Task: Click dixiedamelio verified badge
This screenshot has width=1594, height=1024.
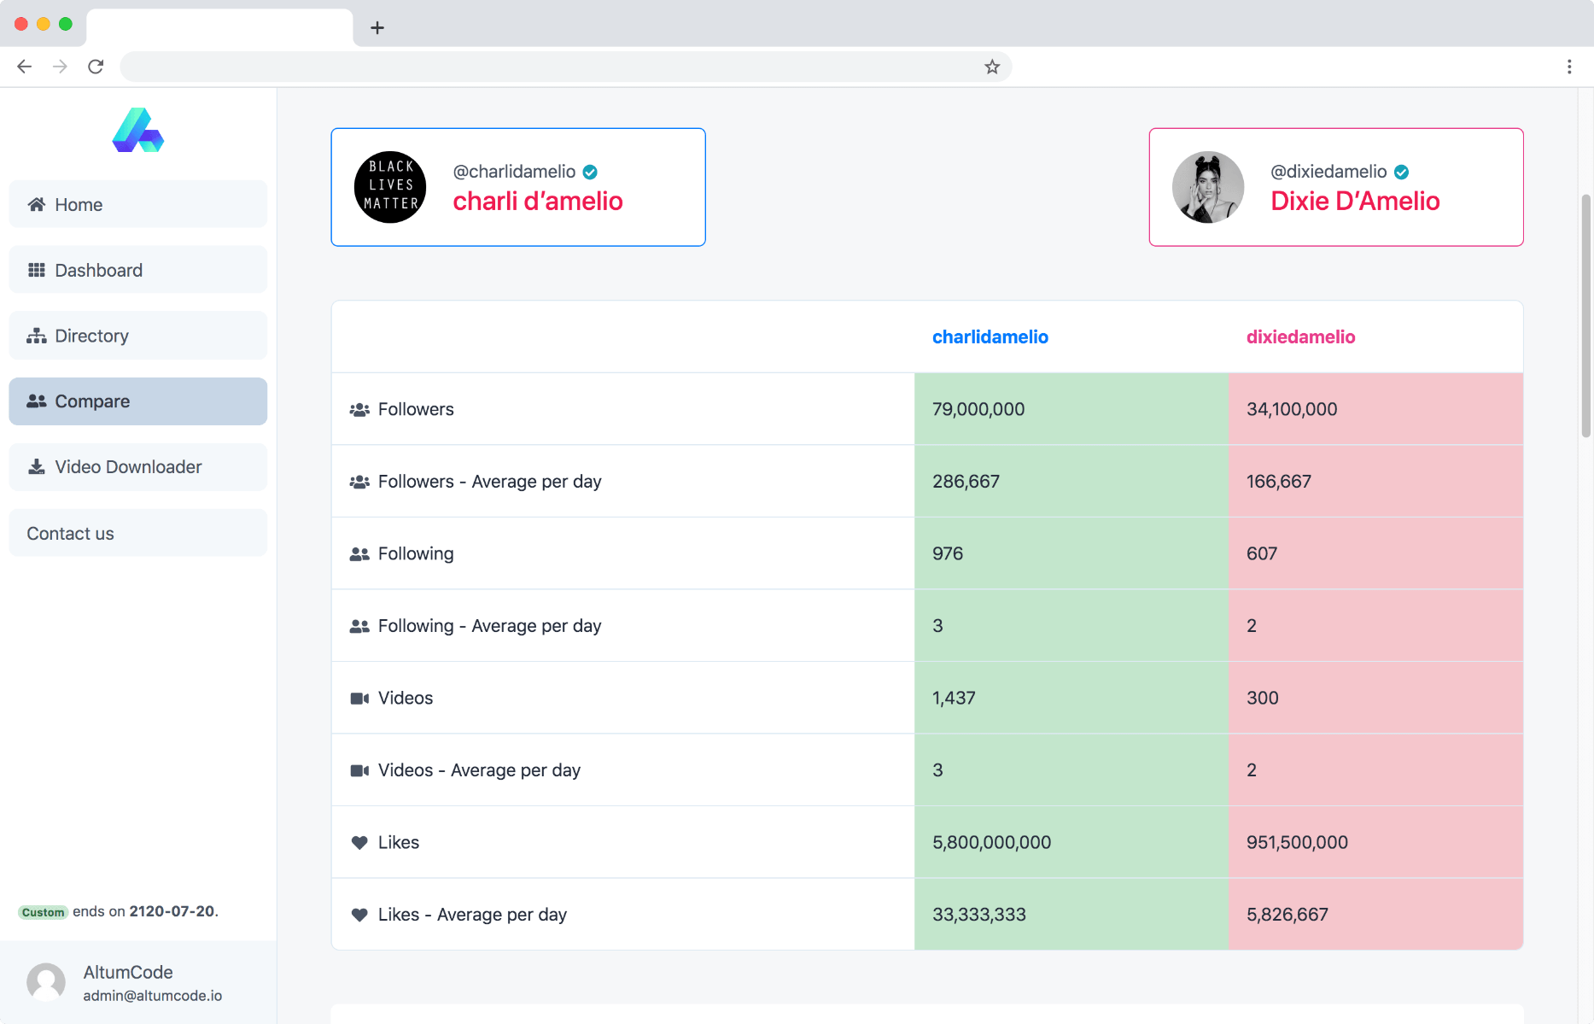Action: pos(1401,172)
